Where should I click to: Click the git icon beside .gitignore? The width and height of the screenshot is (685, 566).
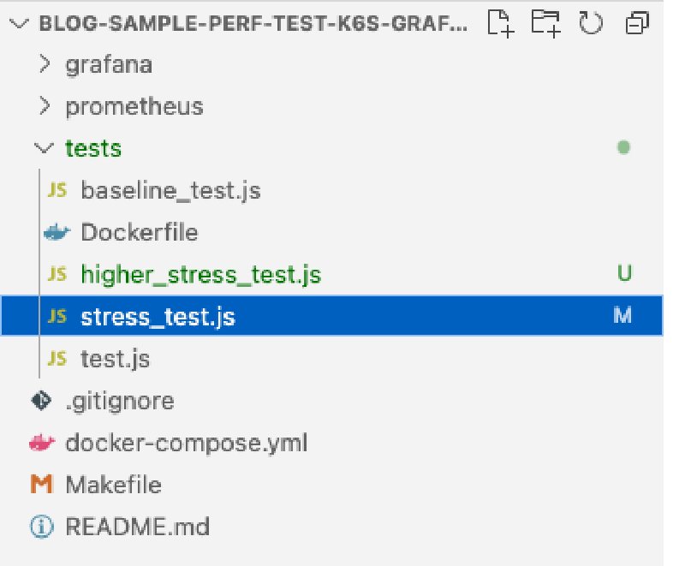(41, 401)
